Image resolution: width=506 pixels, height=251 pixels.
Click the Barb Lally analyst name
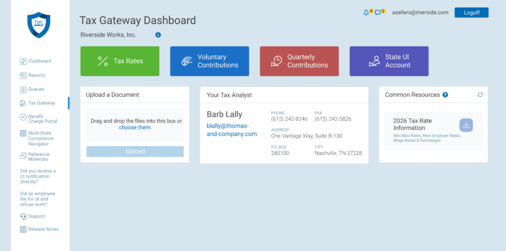point(224,114)
